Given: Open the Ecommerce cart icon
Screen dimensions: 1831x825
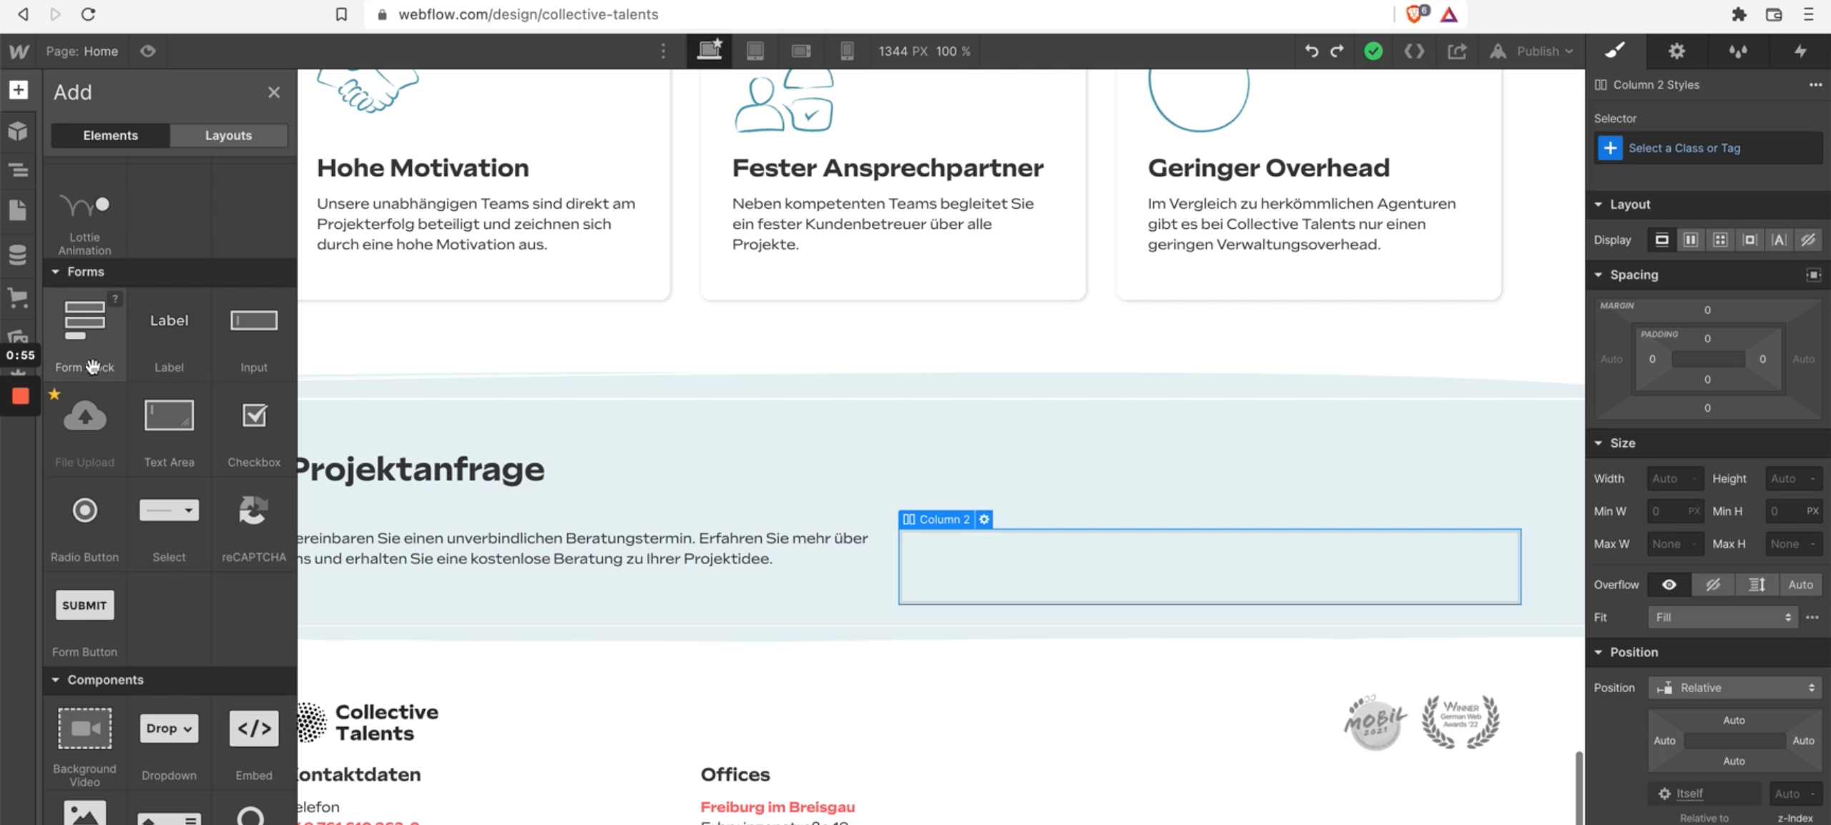Looking at the screenshot, I should point(18,297).
